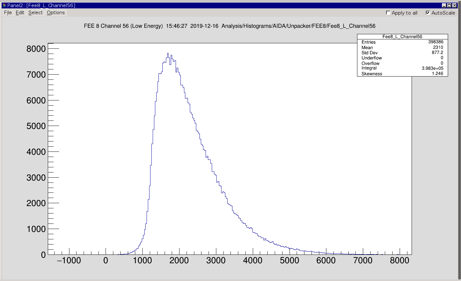This screenshot has height=281, width=461.
Task: Click the x-axis label 5000
Action: pyautogui.click(x=290, y=260)
